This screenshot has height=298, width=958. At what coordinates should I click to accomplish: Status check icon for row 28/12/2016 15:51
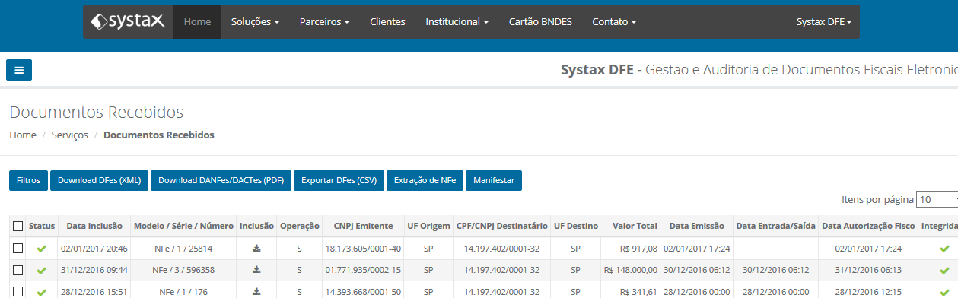coord(42,291)
